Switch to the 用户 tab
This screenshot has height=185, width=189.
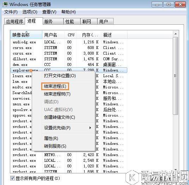[105, 21]
